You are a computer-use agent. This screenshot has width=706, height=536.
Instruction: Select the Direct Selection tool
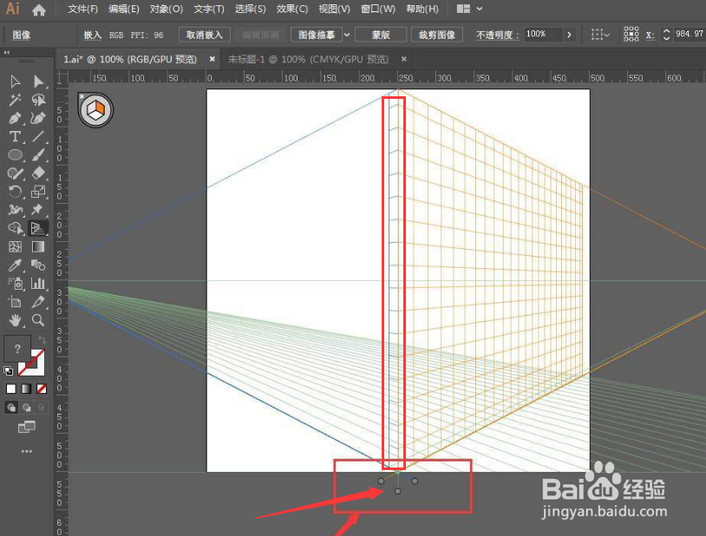(x=38, y=82)
